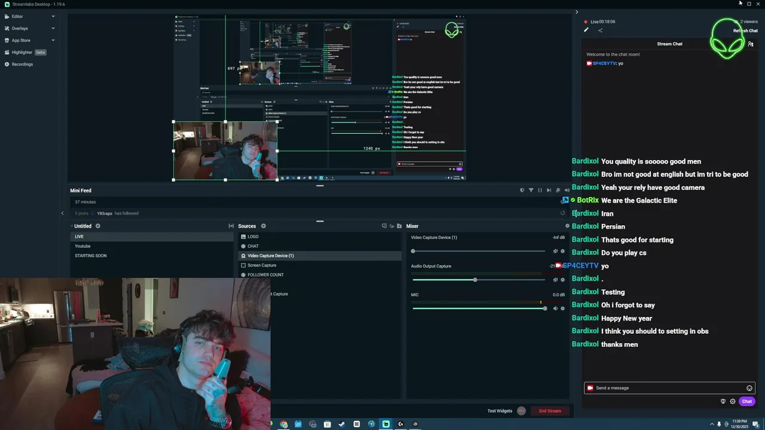Click Refresh Chat
The width and height of the screenshot is (765, 430).
coord(745,31)
